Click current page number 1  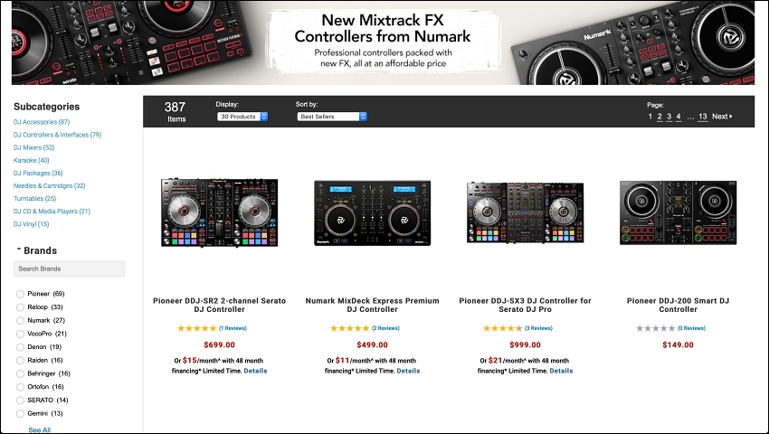click(x=650, y=117)
